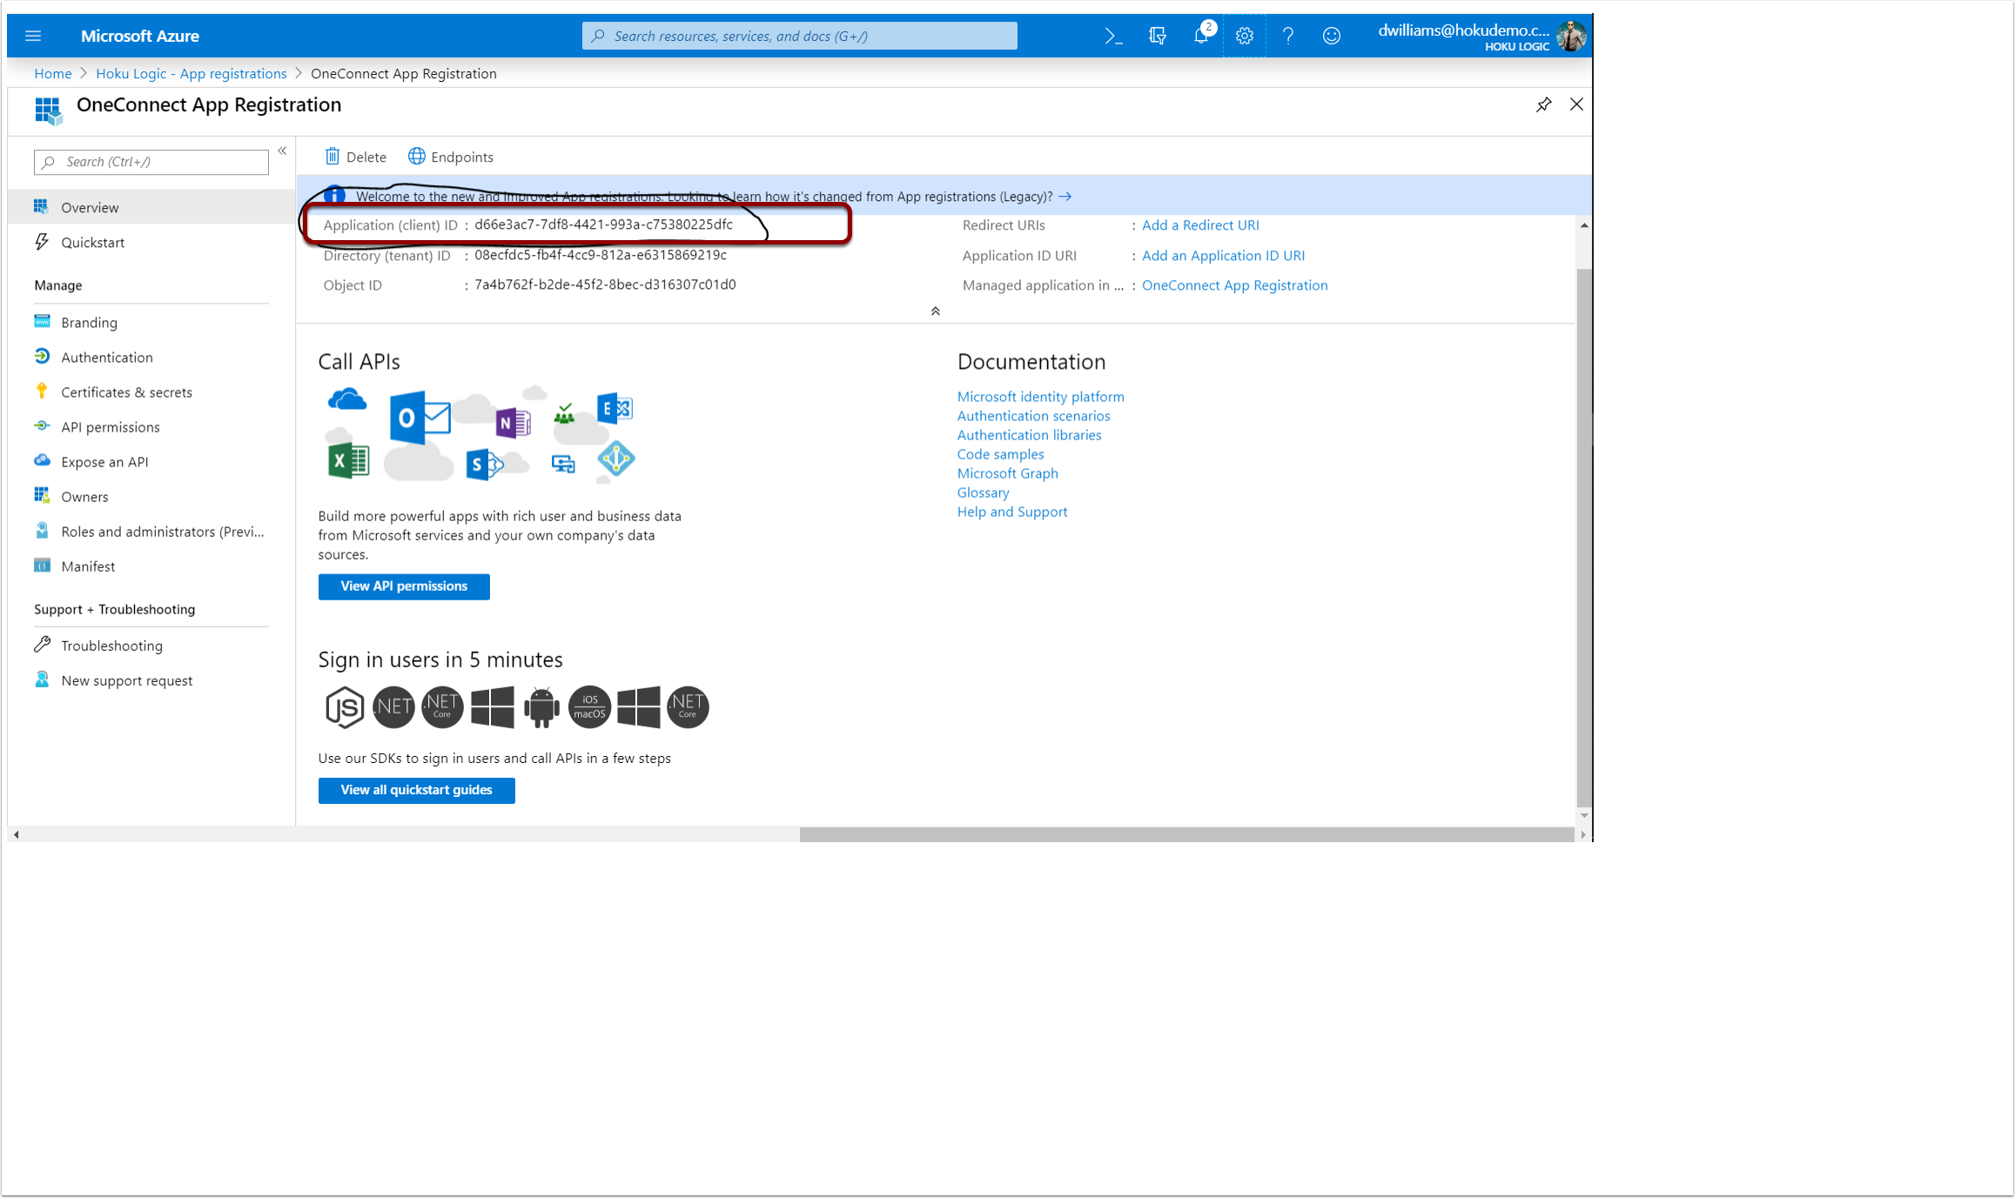The width and height of the screenshot is (2015, 1198).
Task: Click View API permissions button
Action: 404,586
